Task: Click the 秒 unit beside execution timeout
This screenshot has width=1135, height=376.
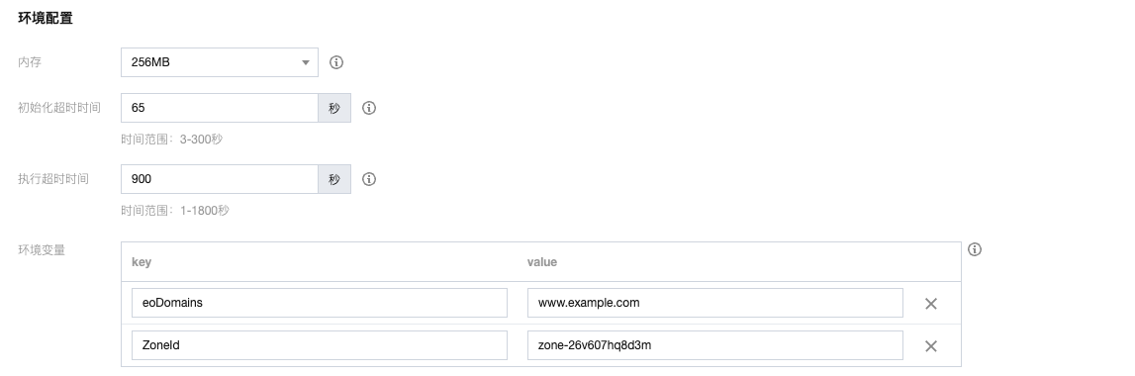Action: [x=334, y=179]
